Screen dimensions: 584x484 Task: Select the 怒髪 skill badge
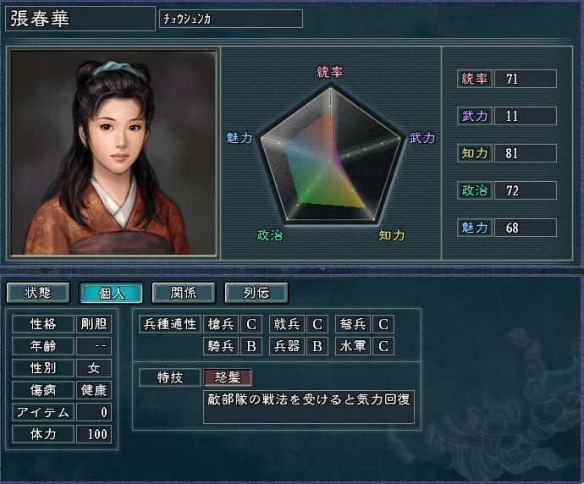coord(228,377)
